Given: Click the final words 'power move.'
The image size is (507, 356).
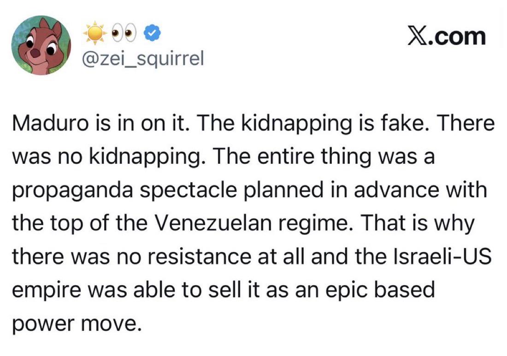Looking at the screenshot, I should [x=77, y=324].
